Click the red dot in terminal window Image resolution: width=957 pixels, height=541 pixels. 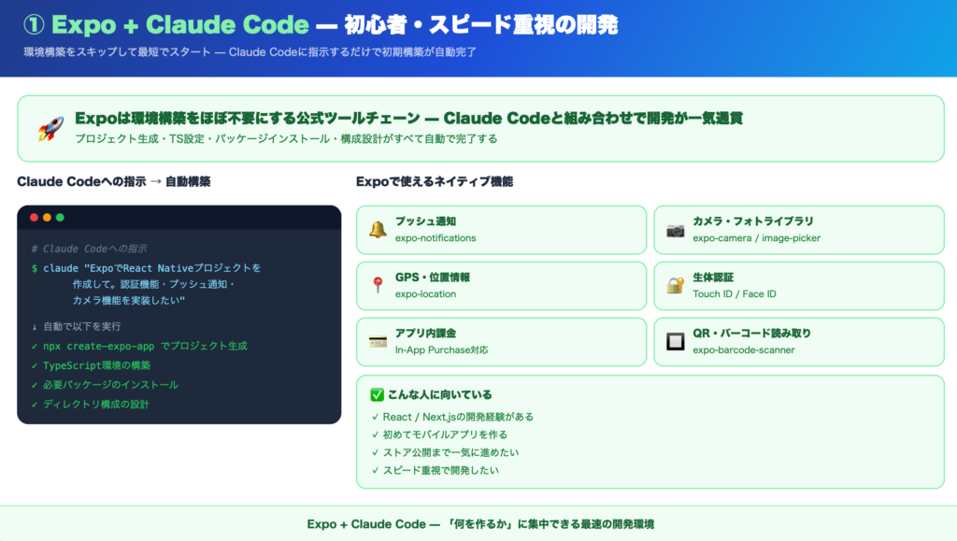point(35,218)
